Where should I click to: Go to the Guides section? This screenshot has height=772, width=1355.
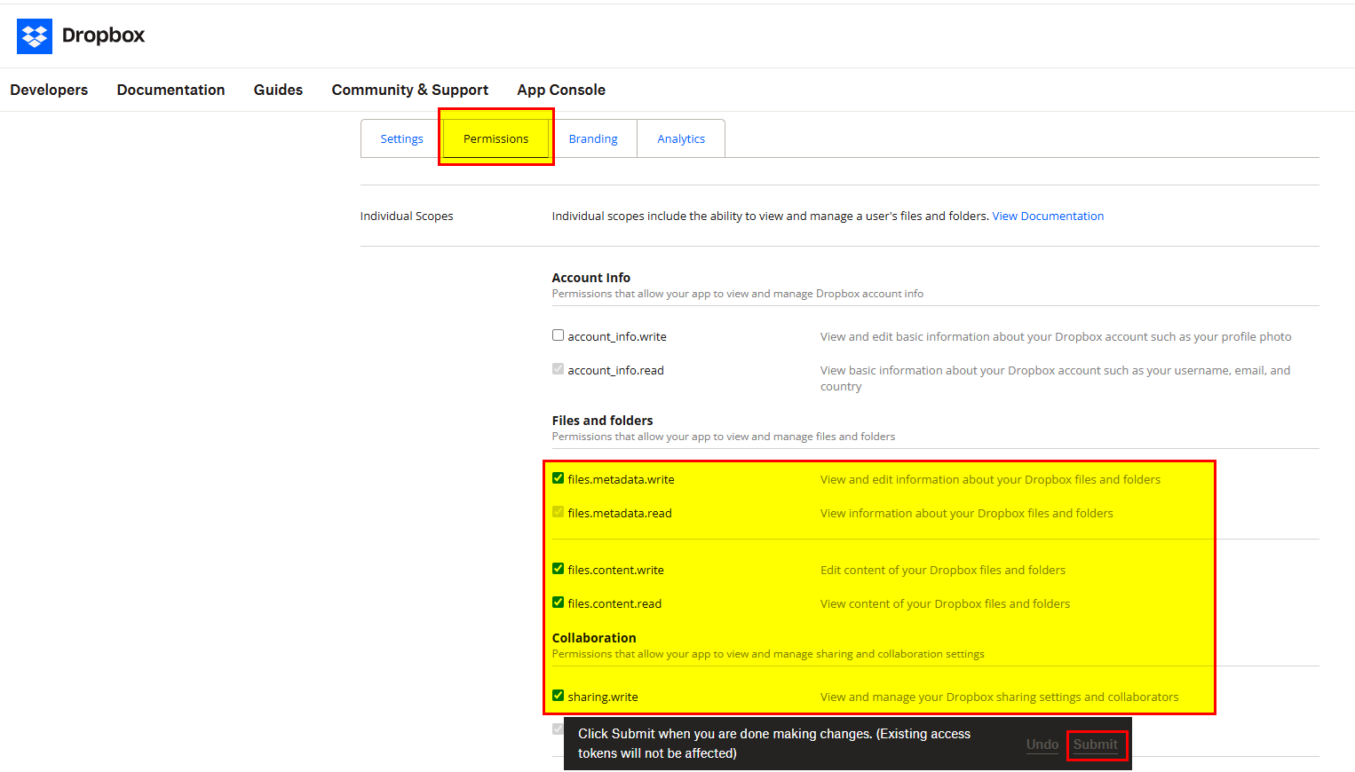click(x=278, y=90)
